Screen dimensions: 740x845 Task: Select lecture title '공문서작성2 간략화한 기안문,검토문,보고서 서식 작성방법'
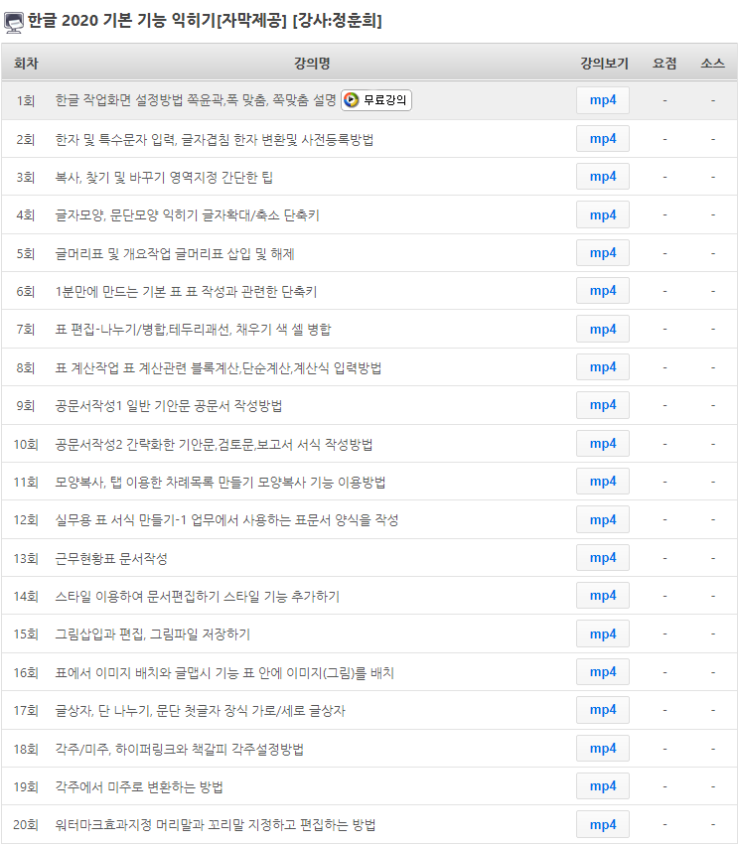[214, 445]
